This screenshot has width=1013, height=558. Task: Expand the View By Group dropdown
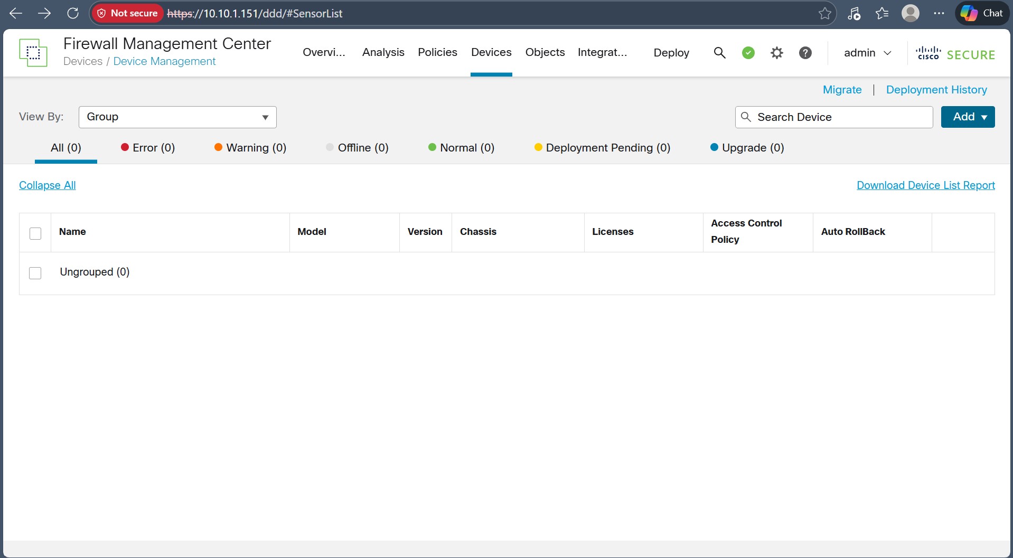177,117
